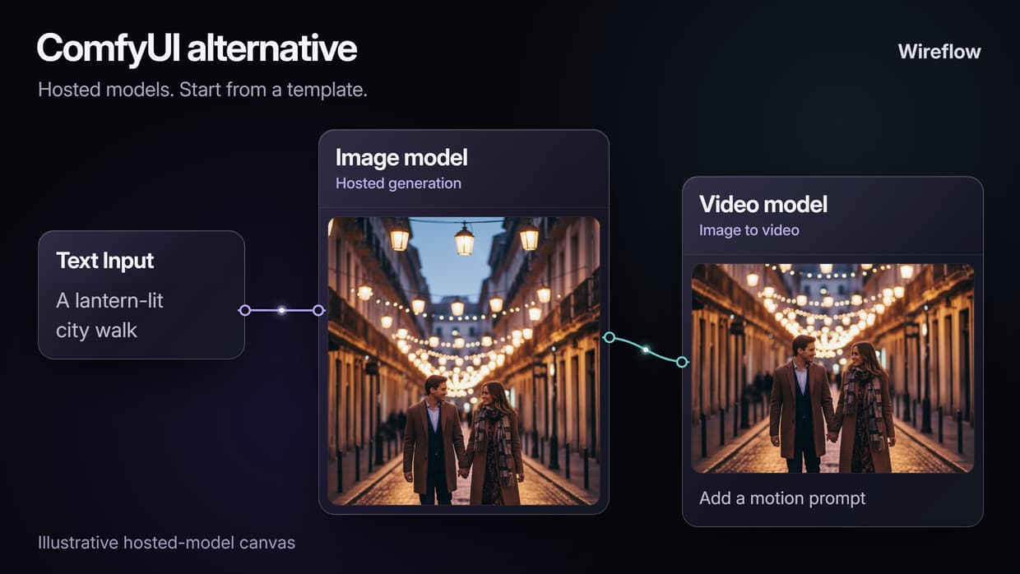1020x574 pixels.
Task: Click the Wireflow brand name
Action: click(x=939, y=52)
